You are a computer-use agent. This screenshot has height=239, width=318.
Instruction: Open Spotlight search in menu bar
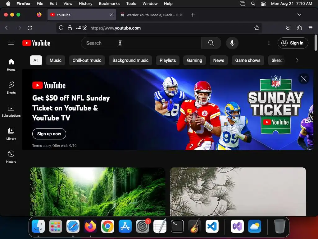tap(253, 4)
